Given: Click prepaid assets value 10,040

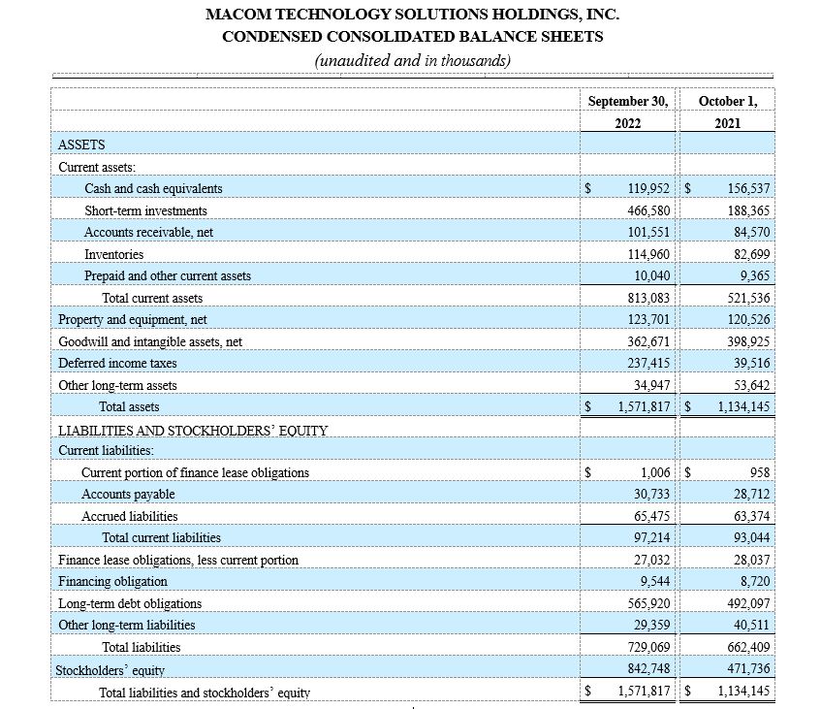Looking at the screenshot, I should point(652,276).
